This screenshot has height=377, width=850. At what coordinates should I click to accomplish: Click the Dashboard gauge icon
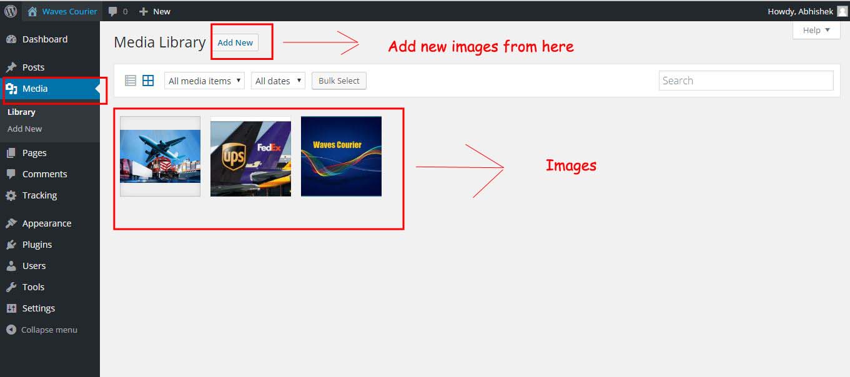(11, 39)
